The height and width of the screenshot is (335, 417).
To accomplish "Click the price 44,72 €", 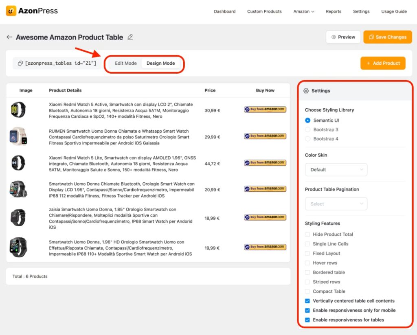I will pyautogui.click(x=212, y=164).
